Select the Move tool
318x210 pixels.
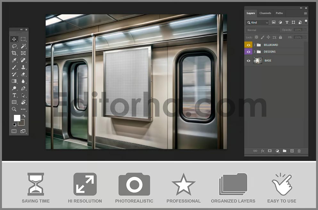pyautogui.click(x=14, y=39)
